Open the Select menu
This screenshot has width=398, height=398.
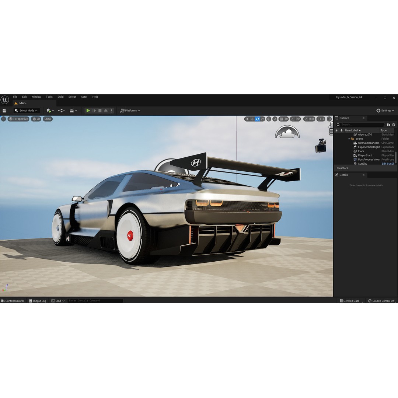(72, 97)
